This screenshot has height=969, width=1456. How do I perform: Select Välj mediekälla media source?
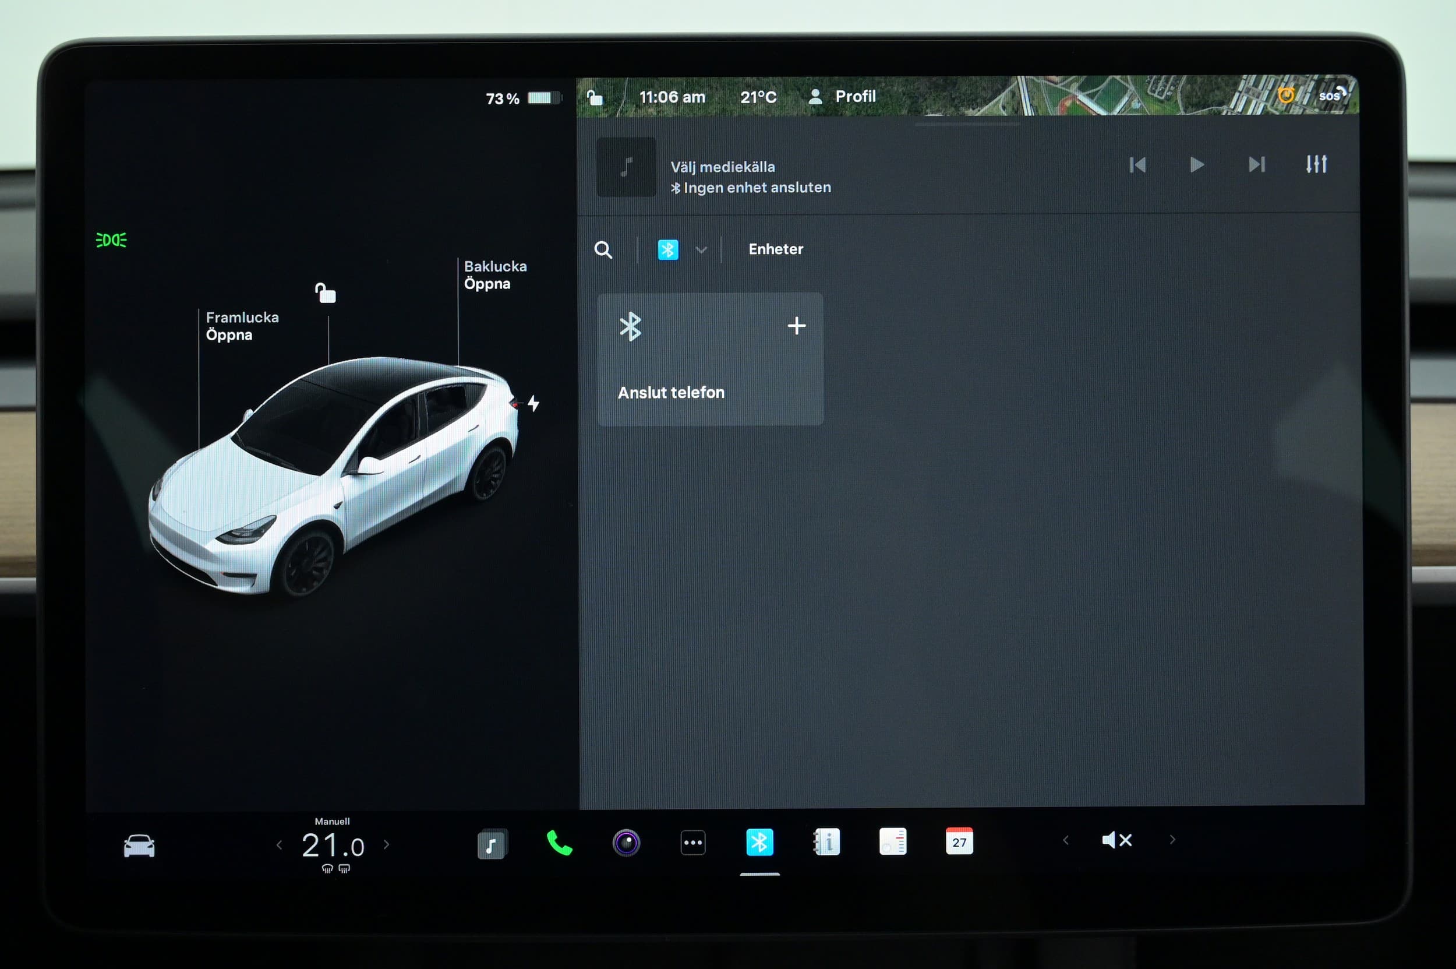[723, 167]
